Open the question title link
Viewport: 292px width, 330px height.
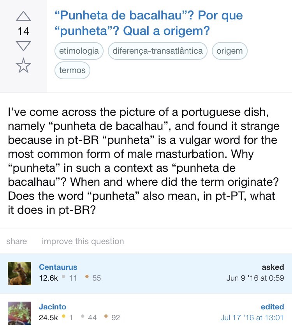click(149, 23)
